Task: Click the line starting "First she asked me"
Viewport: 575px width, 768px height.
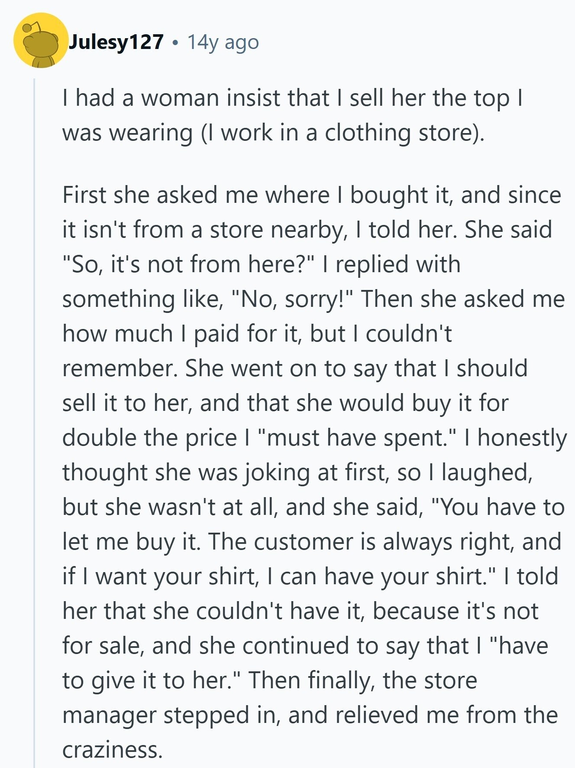Action: 312,195
